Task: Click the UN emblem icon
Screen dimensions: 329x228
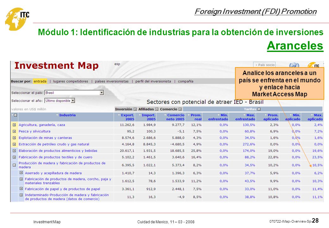Action: [x=294, y=65]
